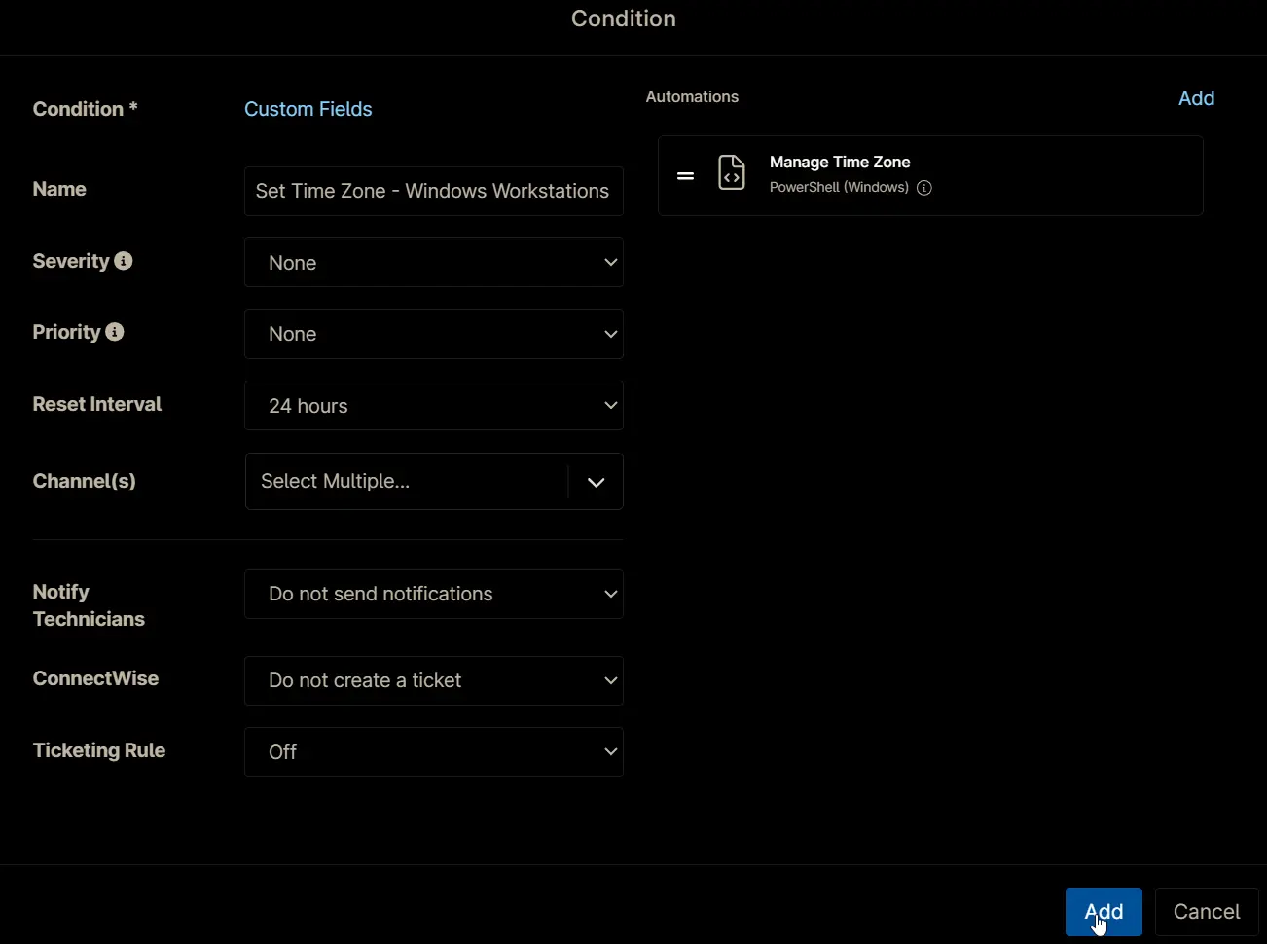Click the Custom Fields condition link
The image size is (1267, 944).
(x=308, y=109)
